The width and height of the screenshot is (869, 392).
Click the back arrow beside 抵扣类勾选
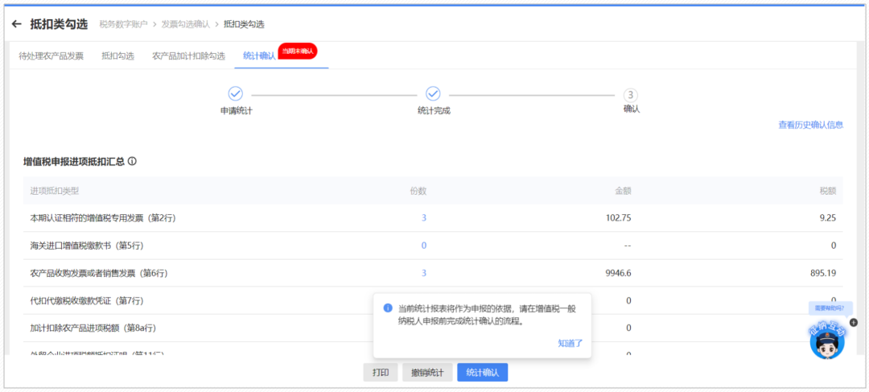click(x=17, y=24)
